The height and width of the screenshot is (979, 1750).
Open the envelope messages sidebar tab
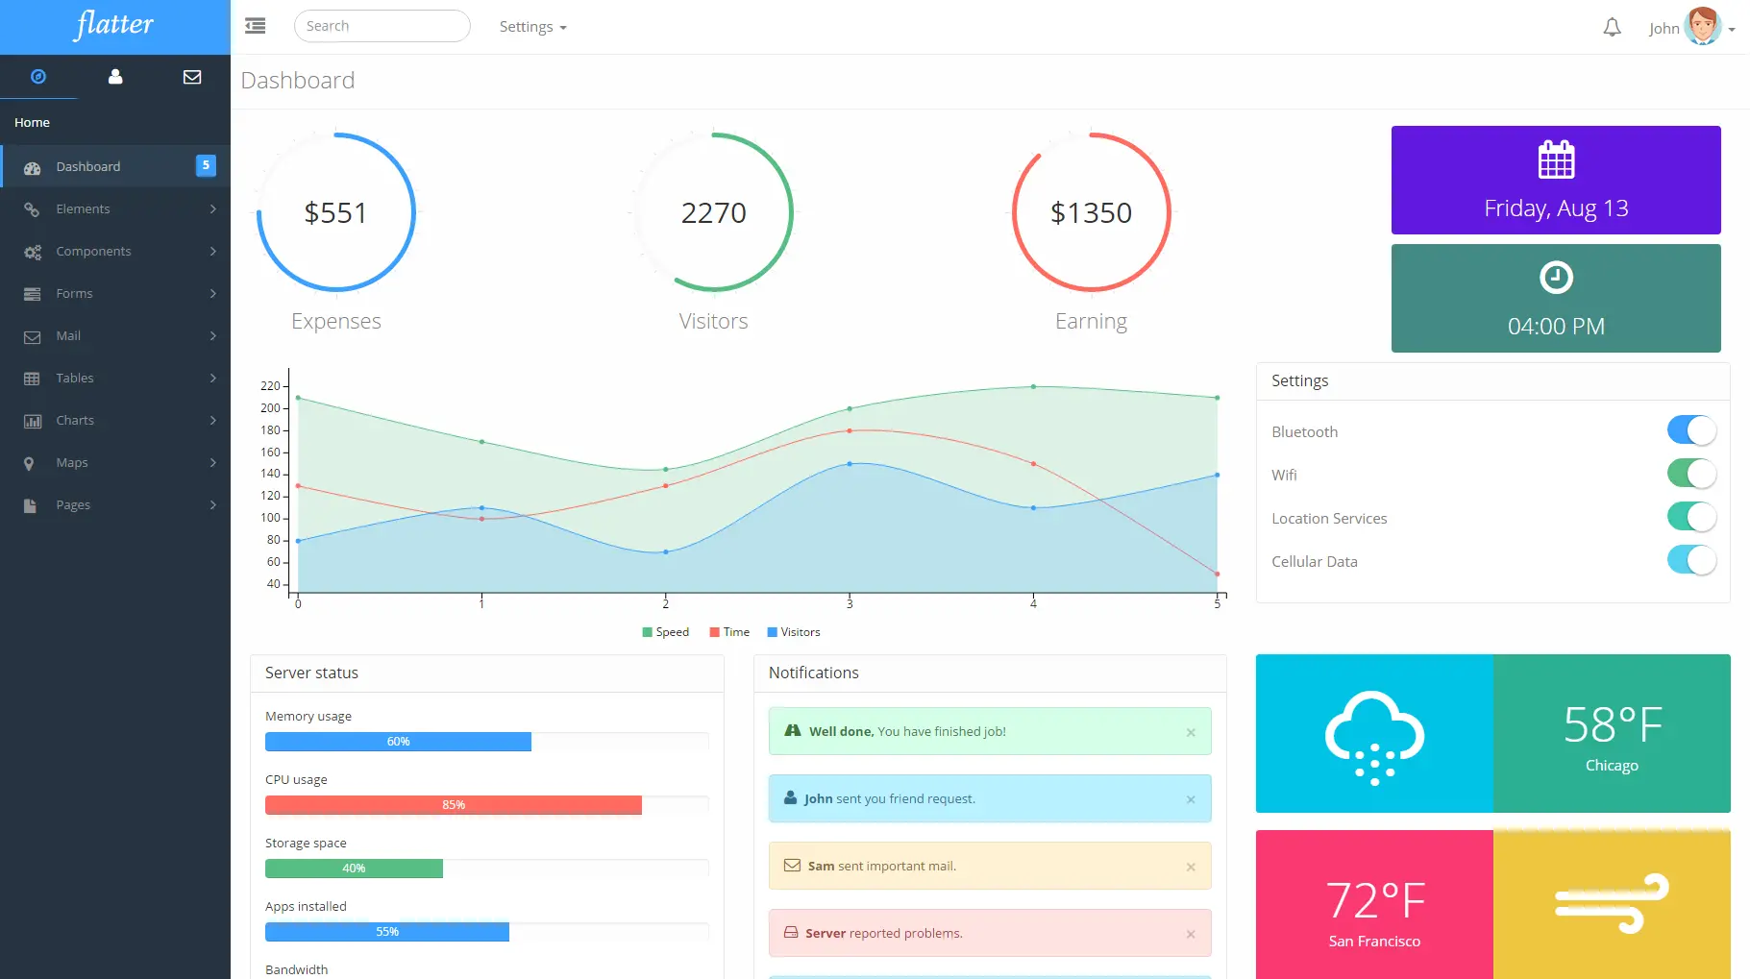click(x=192, y=77)
